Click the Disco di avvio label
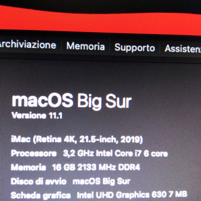This screenshot has width=201, height=201. 39,181
